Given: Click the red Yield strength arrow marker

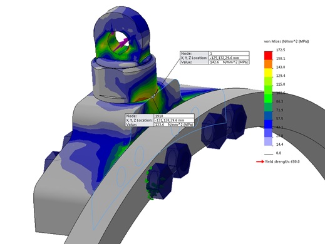Looking at the screenshot, I should (x=260, y=161).
